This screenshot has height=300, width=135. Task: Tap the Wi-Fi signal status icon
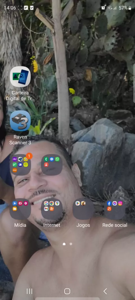(x=110, y=8)
